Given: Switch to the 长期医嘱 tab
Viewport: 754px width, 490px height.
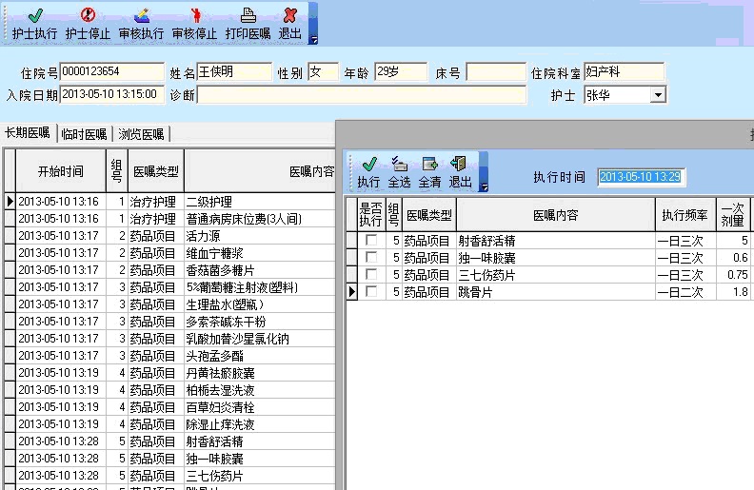Looking at the screenshot, I should (28, 133).
